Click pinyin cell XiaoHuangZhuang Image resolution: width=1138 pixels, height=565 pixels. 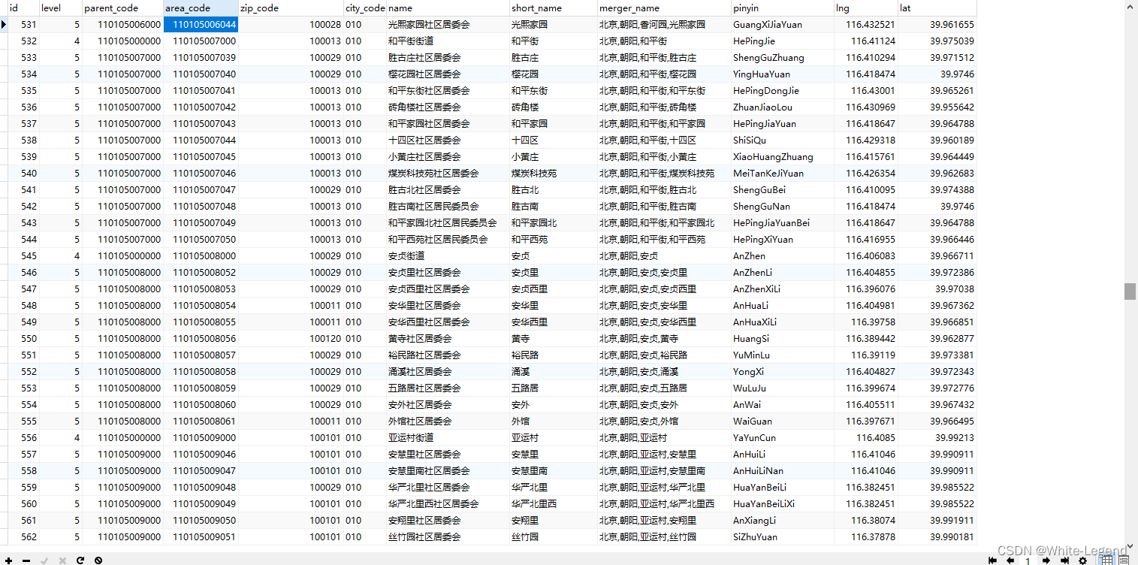coord(783,157)
